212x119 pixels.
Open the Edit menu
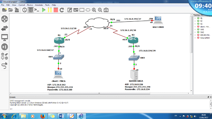point(8,5)
